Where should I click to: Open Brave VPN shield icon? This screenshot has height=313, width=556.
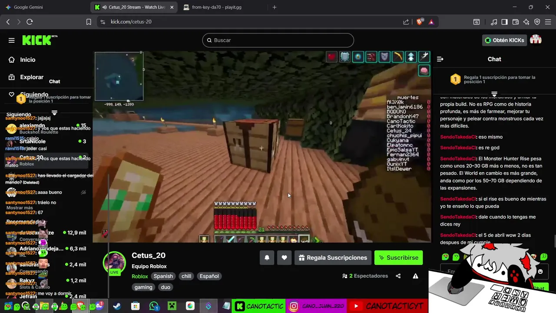[537, 22]
